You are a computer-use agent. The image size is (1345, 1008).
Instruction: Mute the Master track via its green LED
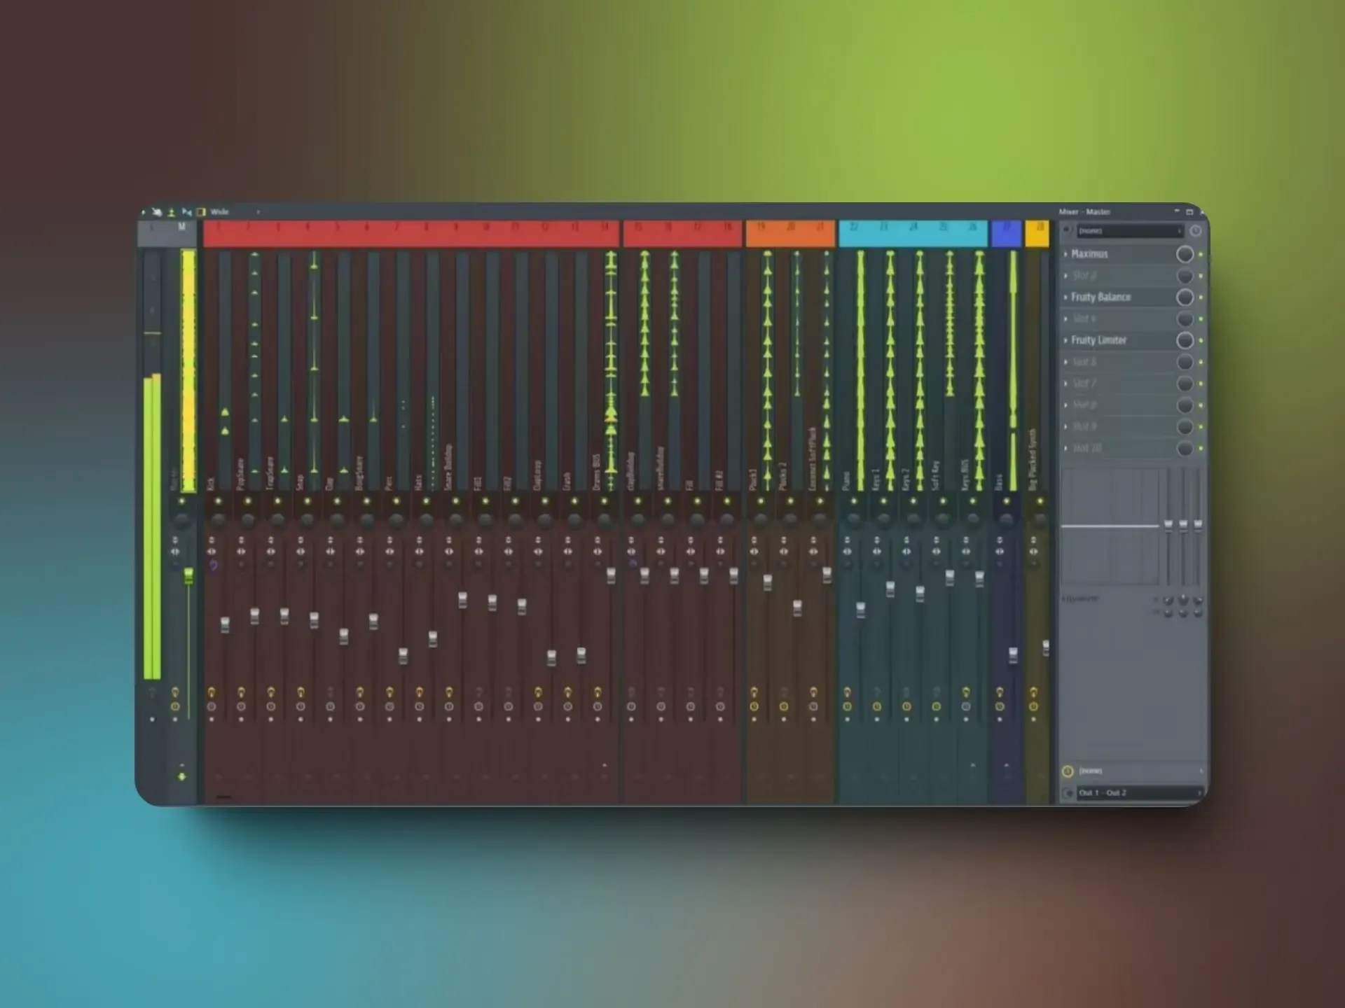(x=182, y=501)
